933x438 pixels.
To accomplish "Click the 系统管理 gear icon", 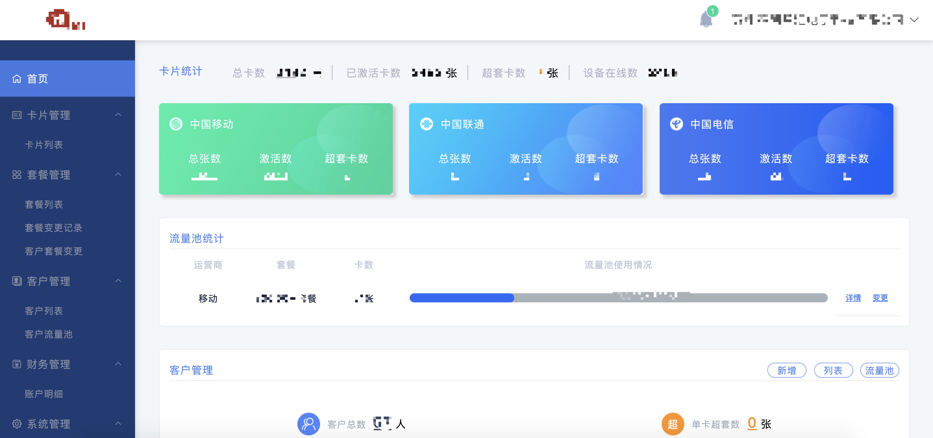I will [x=17, y=424].
